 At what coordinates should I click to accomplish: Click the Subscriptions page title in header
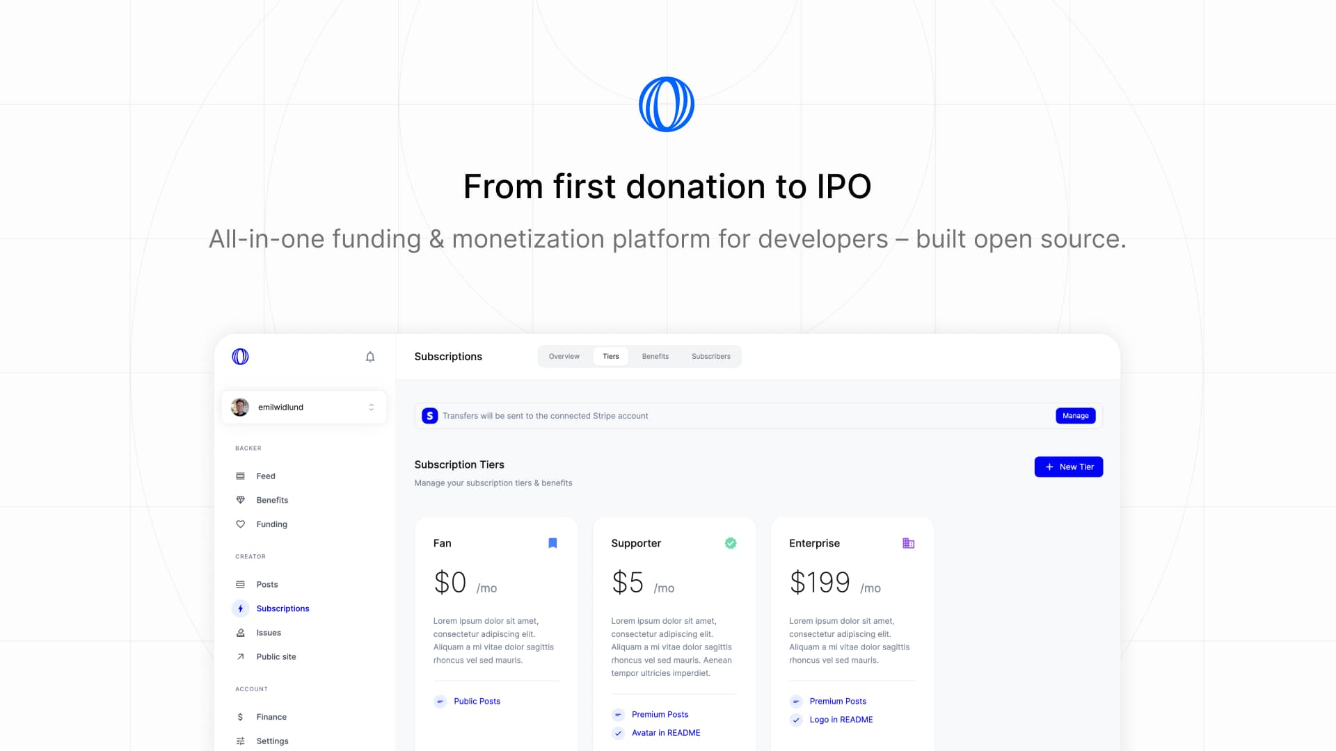[448, 357]
